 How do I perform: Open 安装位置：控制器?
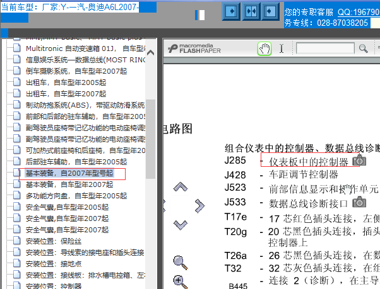(54, 286)
